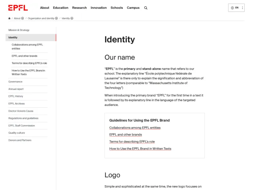Screen dimensions: 253x190
Task: Open sidebar How to Use the EPFL Brand
Action: tap(28, 72)
